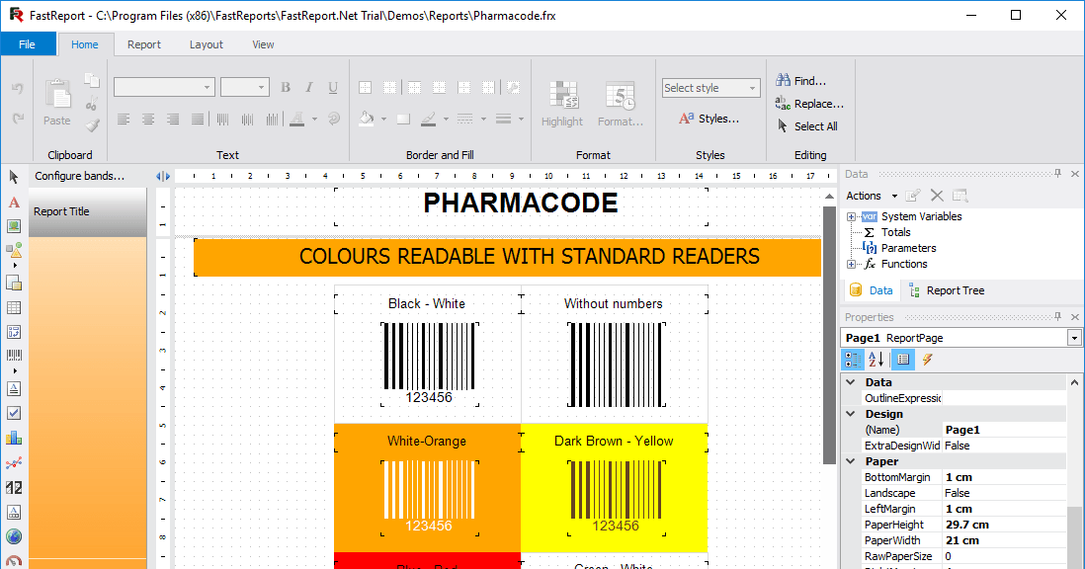Select the Report Title band
This screenshot has width=1085, height=569.
point(87,211)
